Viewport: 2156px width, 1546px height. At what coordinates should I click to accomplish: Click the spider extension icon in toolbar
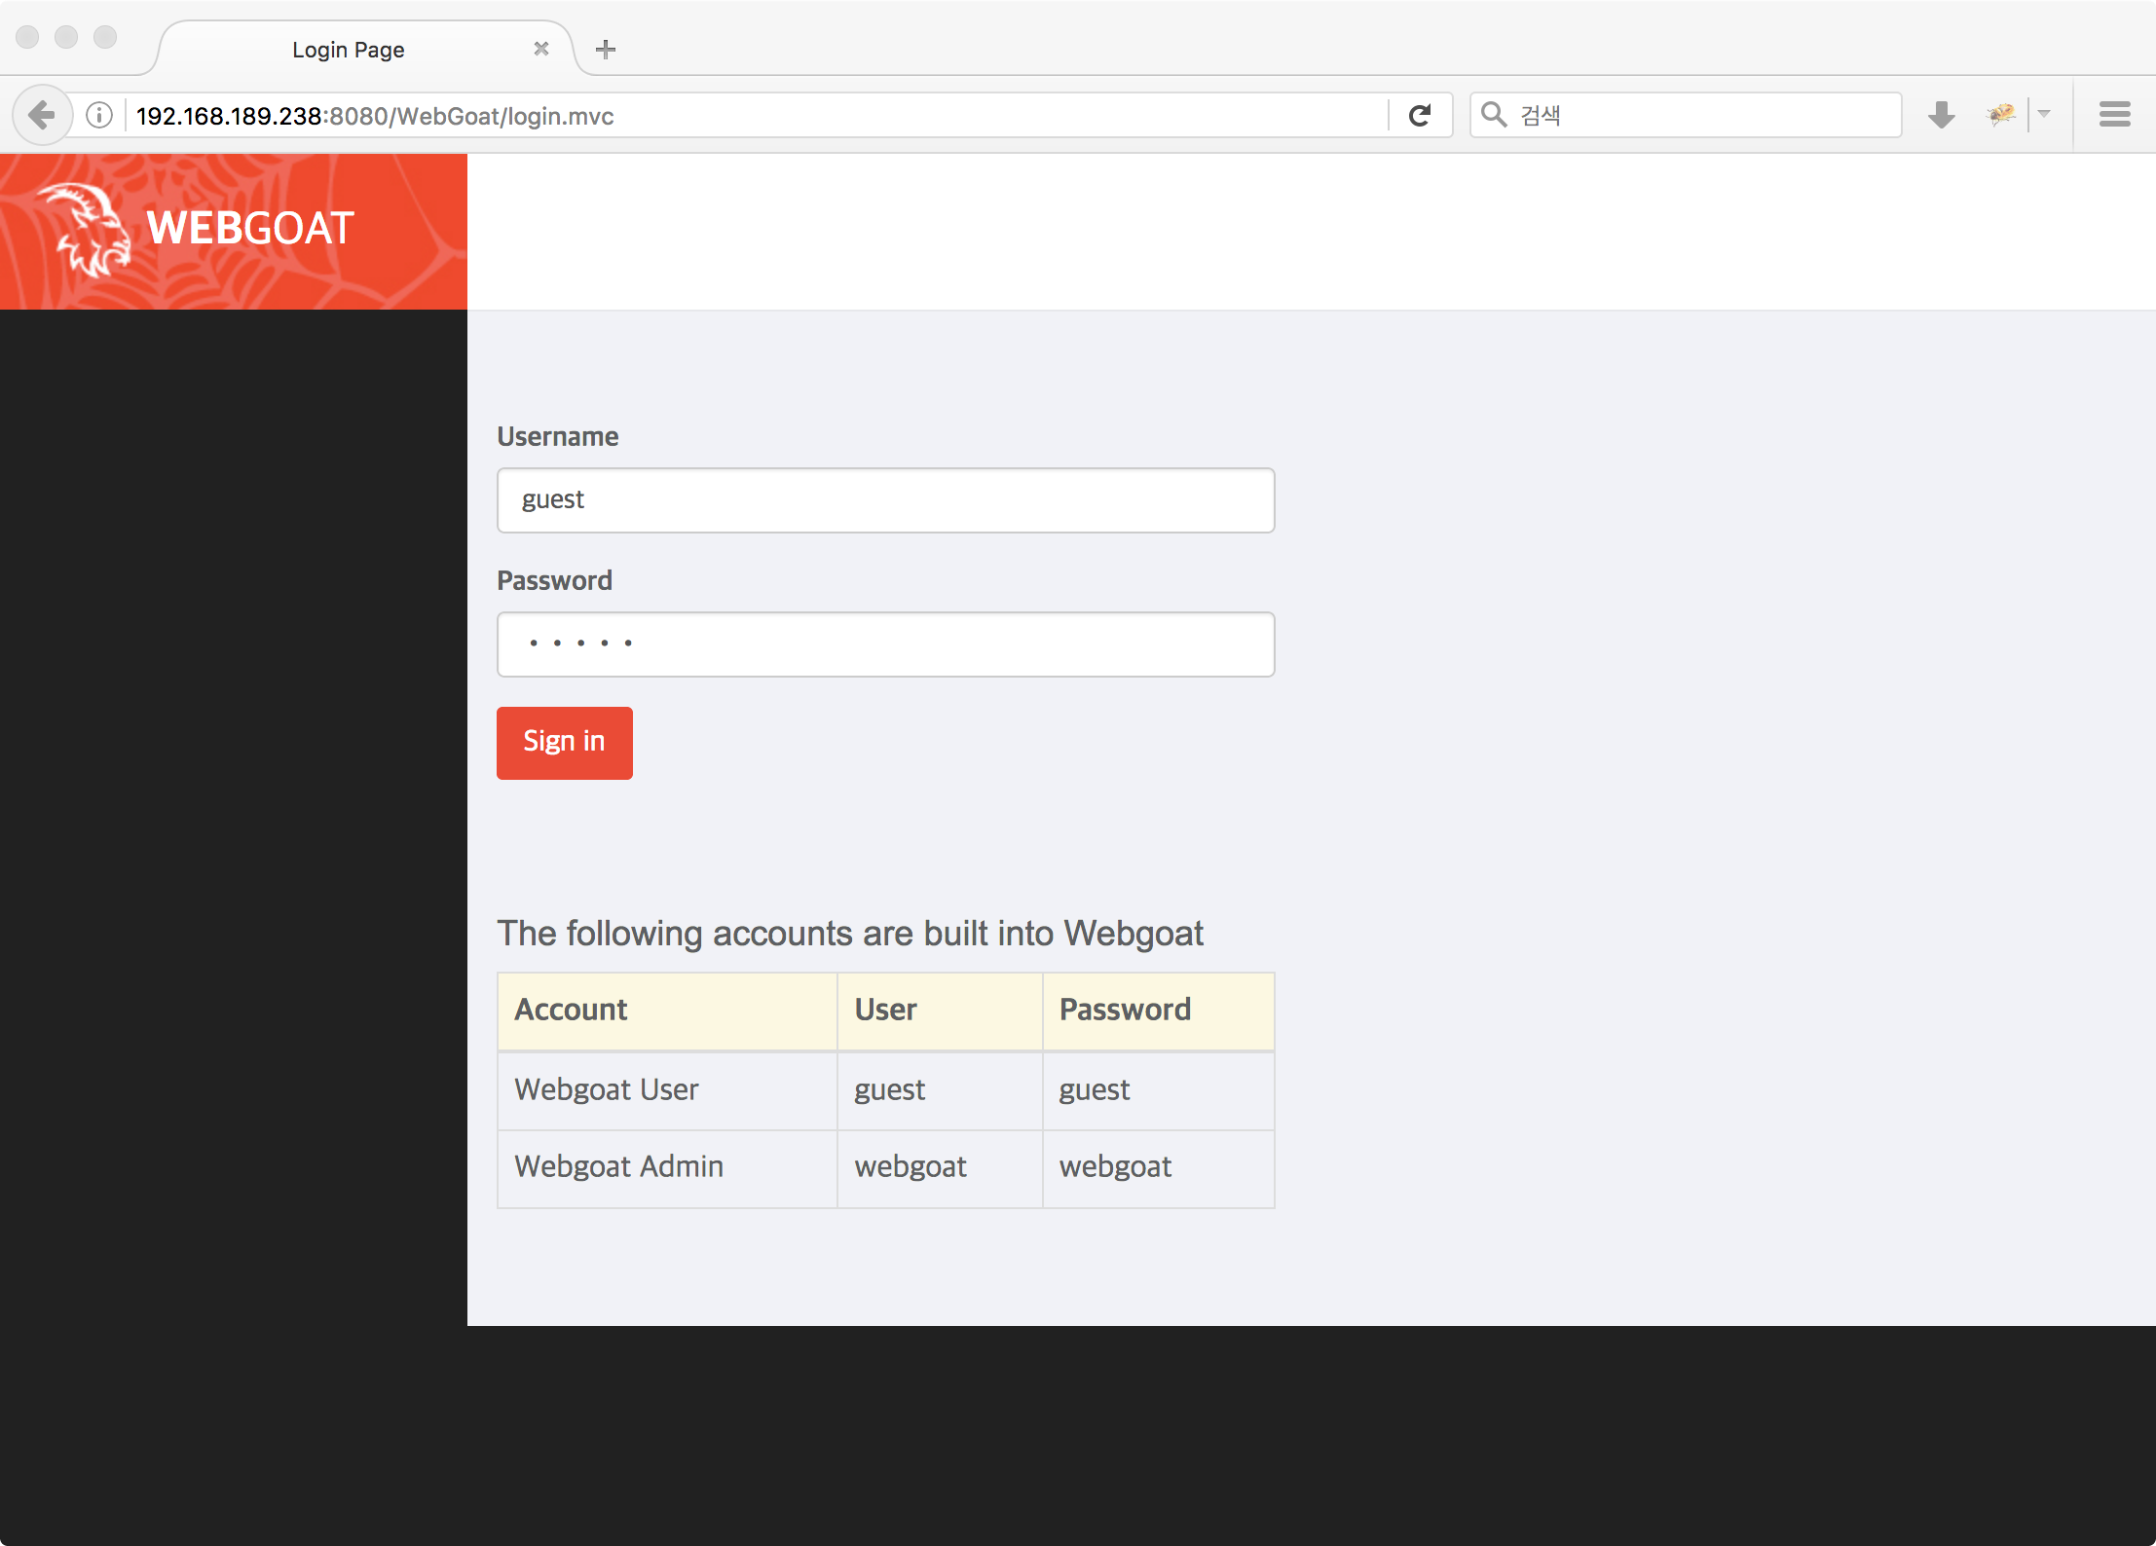2001,115
